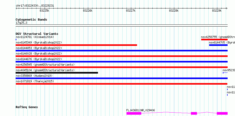Click the 83225k ruler tick label

(x=45, y=11)
